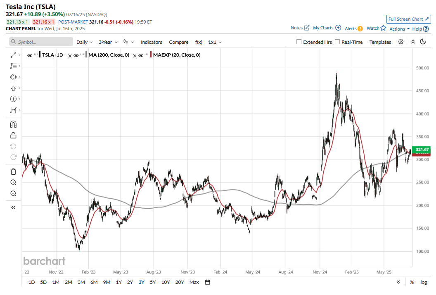
Task: Open the Indicators menu
Action: (x=151, y=42)
